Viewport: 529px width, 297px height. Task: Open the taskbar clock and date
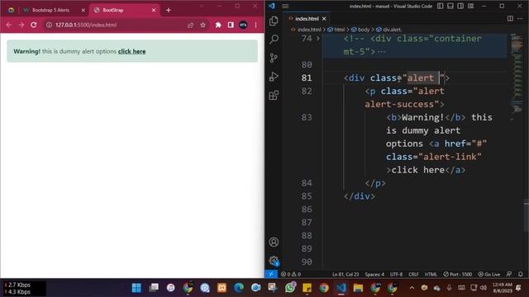pos(503,288)
